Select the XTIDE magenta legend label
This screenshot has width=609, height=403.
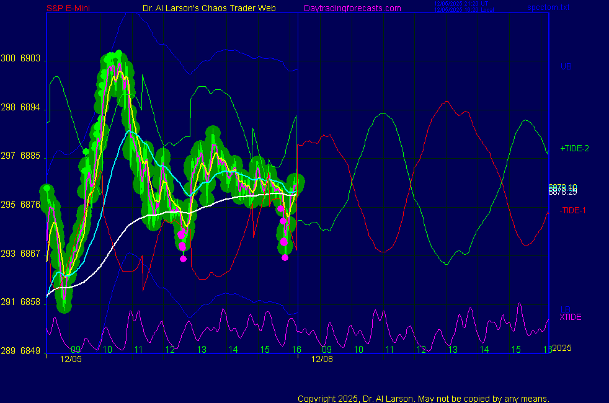point(571,317)
